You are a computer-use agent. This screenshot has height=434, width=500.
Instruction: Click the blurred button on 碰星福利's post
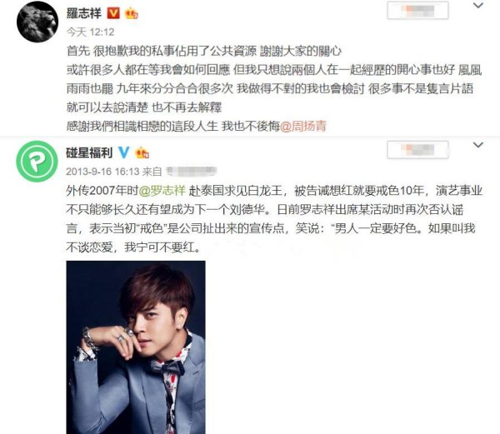417,150
